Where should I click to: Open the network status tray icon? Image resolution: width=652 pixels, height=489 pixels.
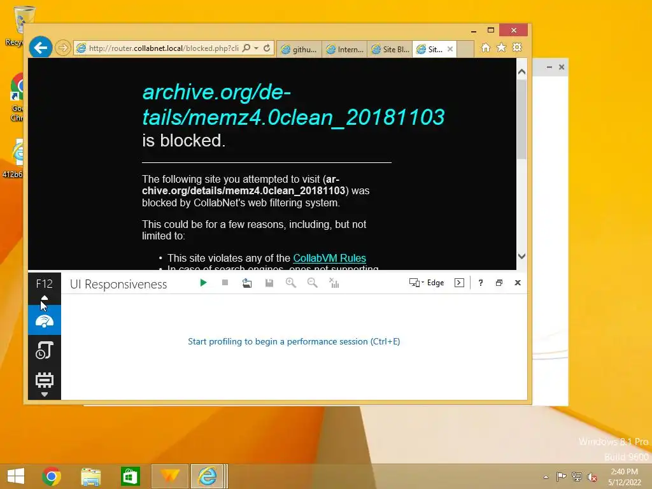point(577,476)
